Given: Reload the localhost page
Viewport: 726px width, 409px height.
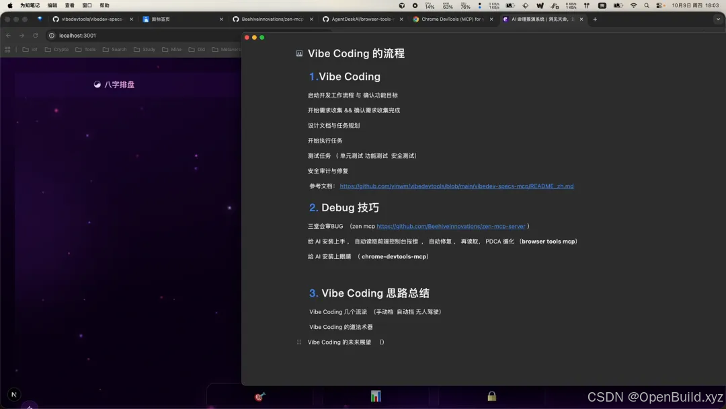Looking at the screenshot, I should coord(35,35).
